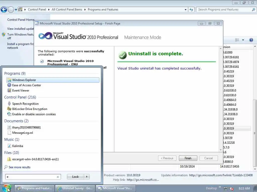Click Files (10) group header
Screen dimensions: 257x192
click(12, 153)
